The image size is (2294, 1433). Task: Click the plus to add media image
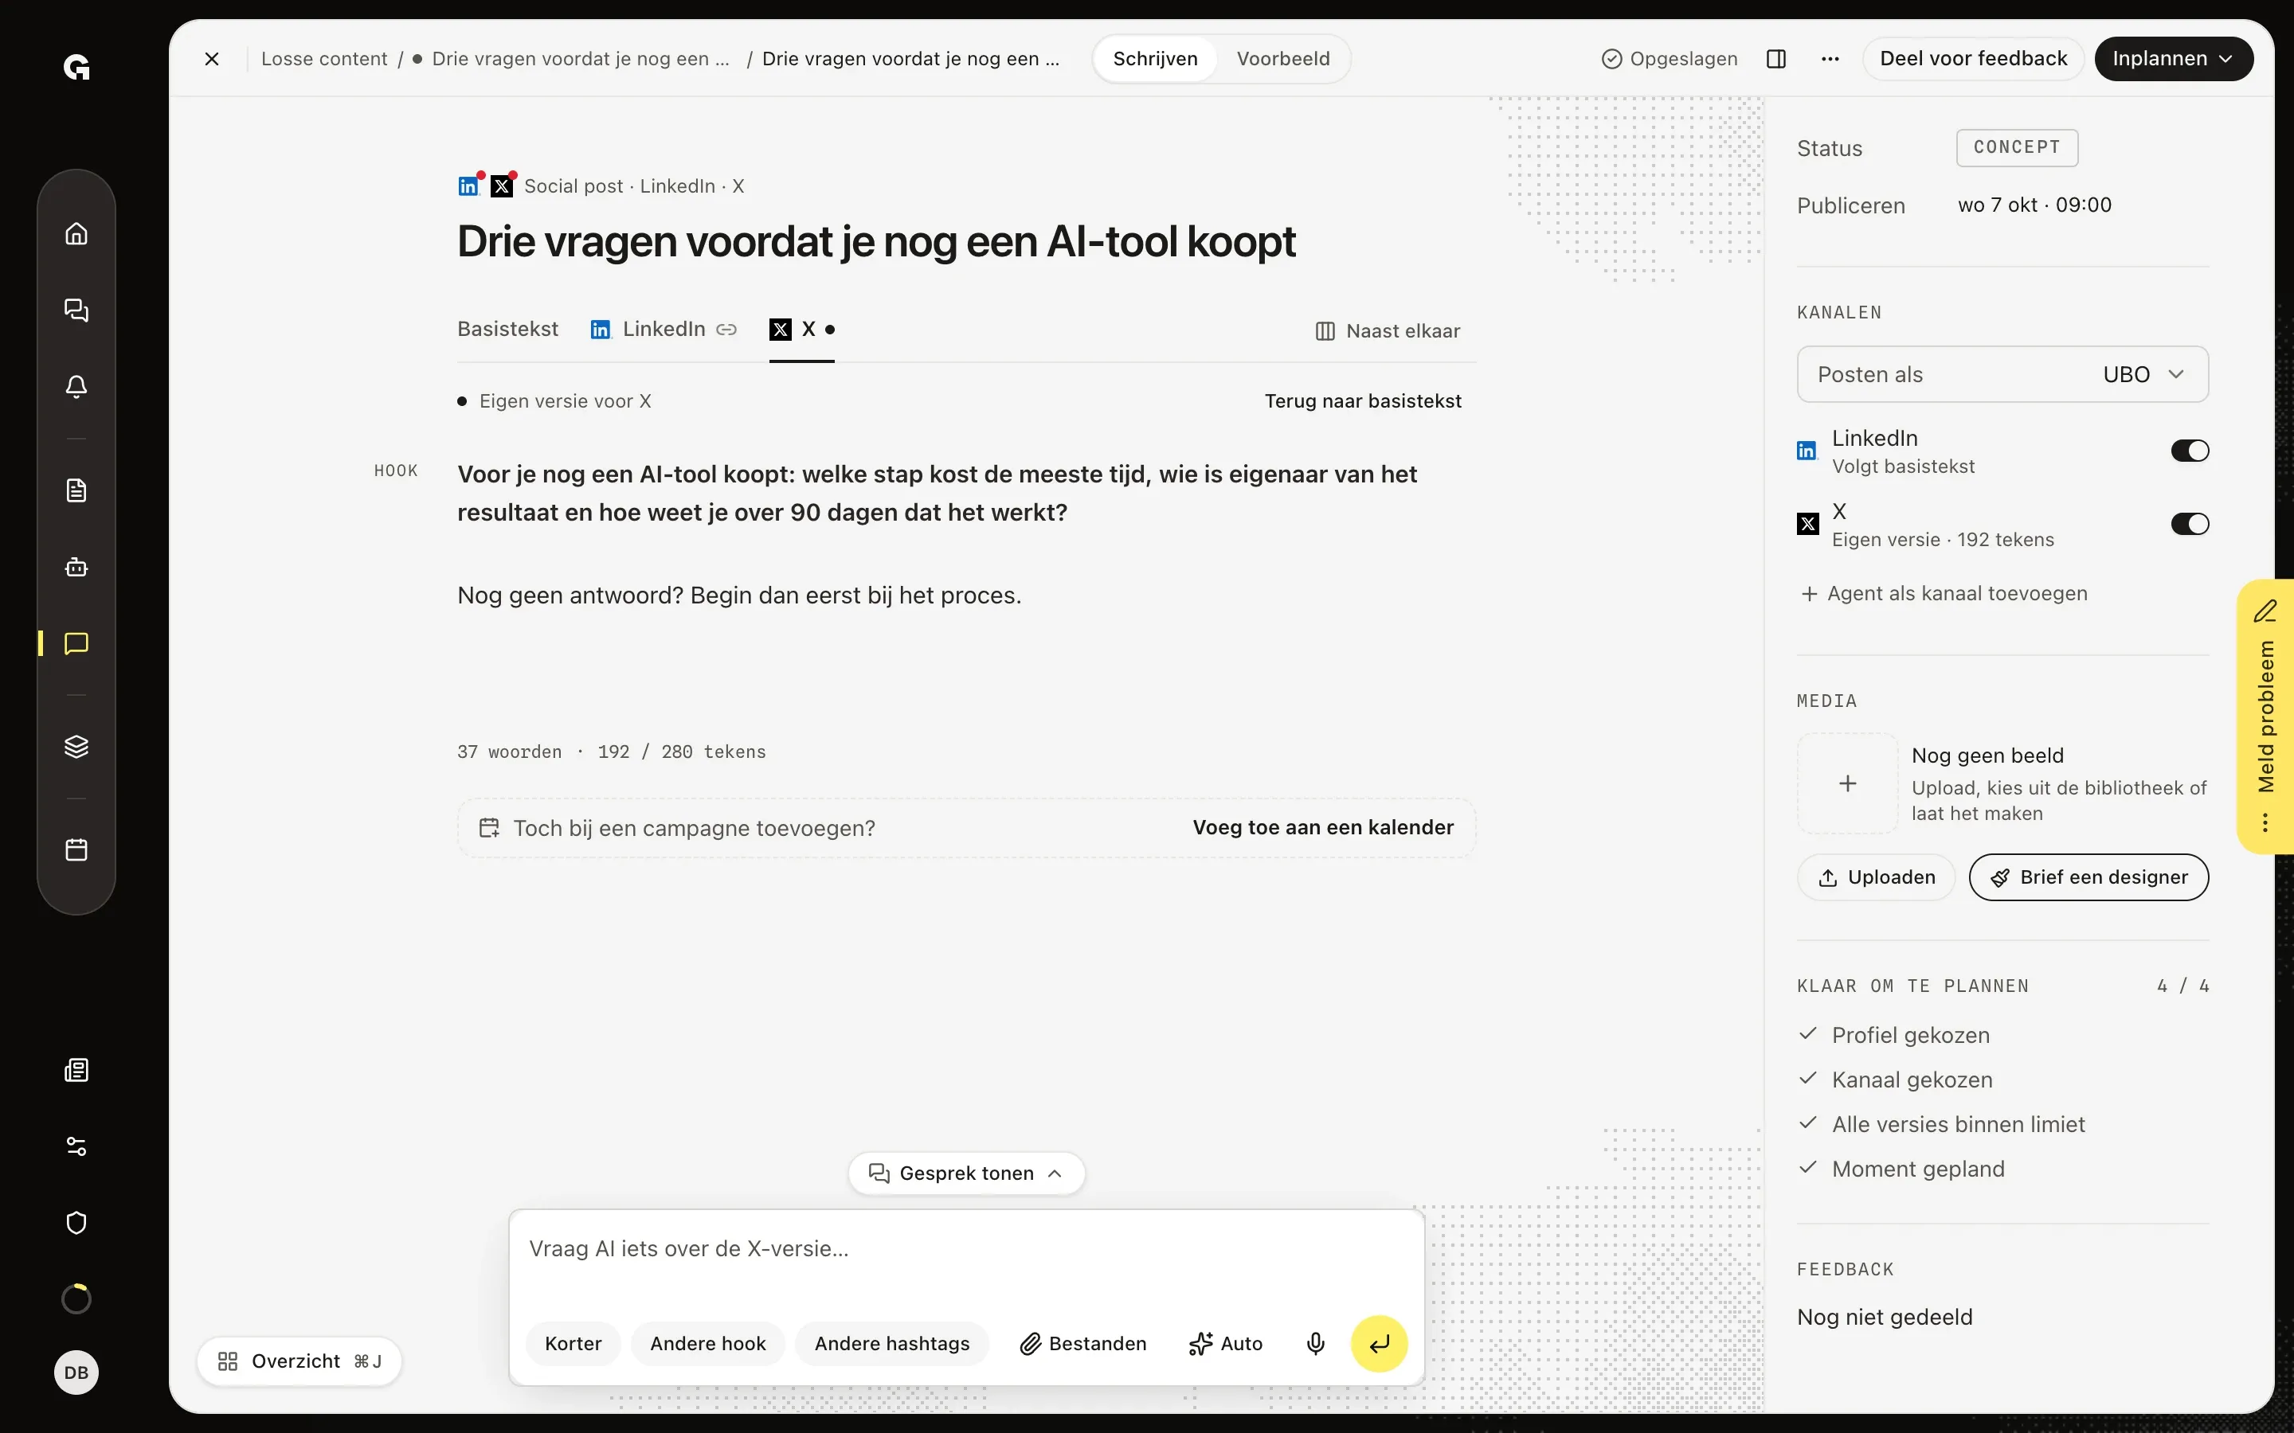[x=1847, y=784]
